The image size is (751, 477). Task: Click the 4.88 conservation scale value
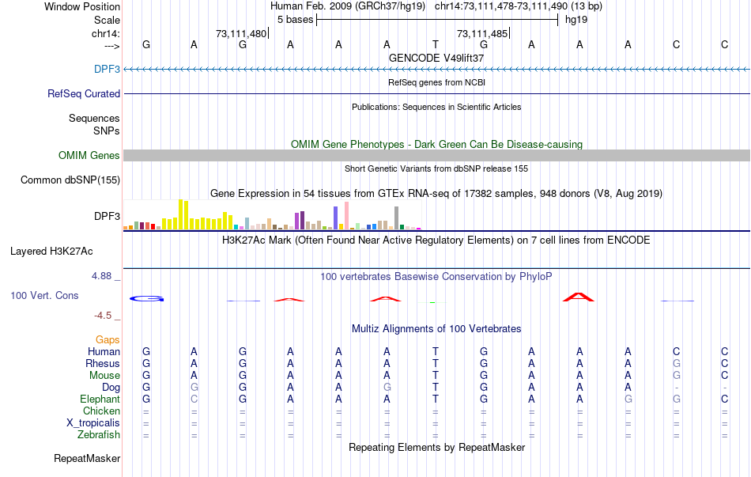[101, 275]
